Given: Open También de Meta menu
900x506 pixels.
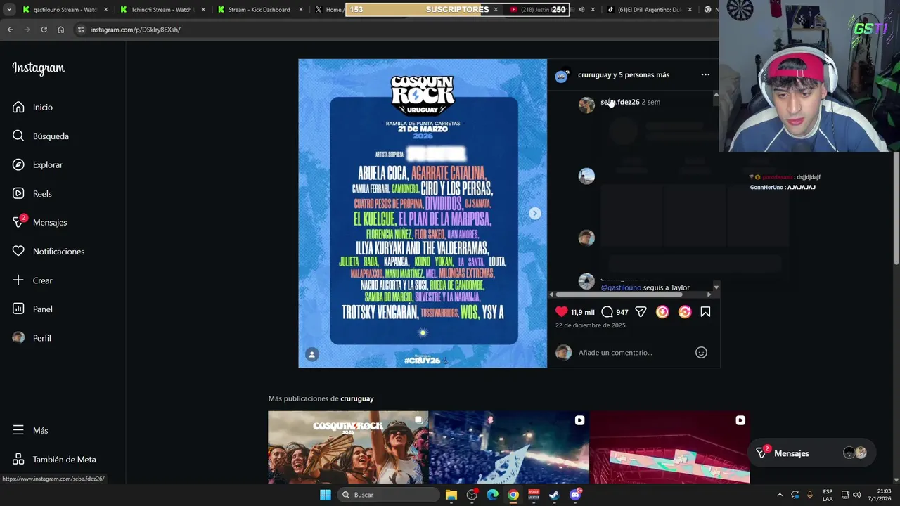Looking at the screenshot, I should coord(54,459).
